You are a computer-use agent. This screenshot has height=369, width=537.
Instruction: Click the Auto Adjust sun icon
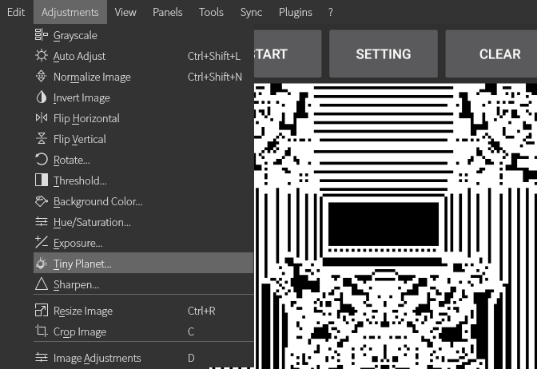pos(42,55)
